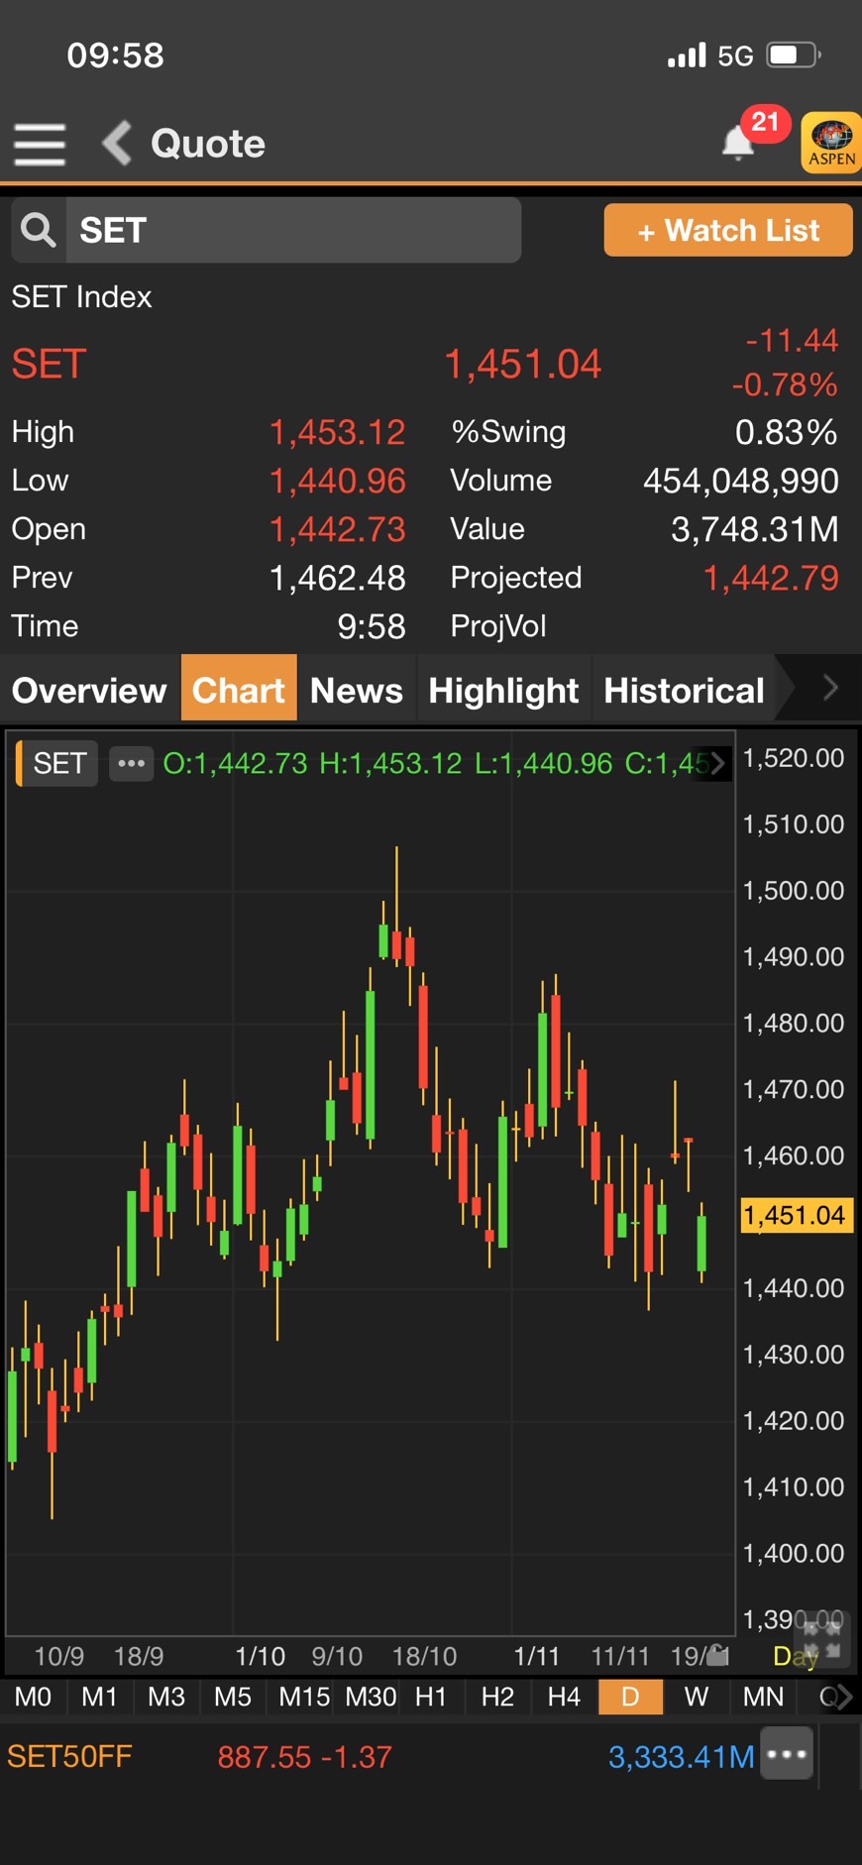Tap the Low value 1,440.96
Image resolution: width=862 pixels, height=1865 pixels.
(x=337, y=481)
